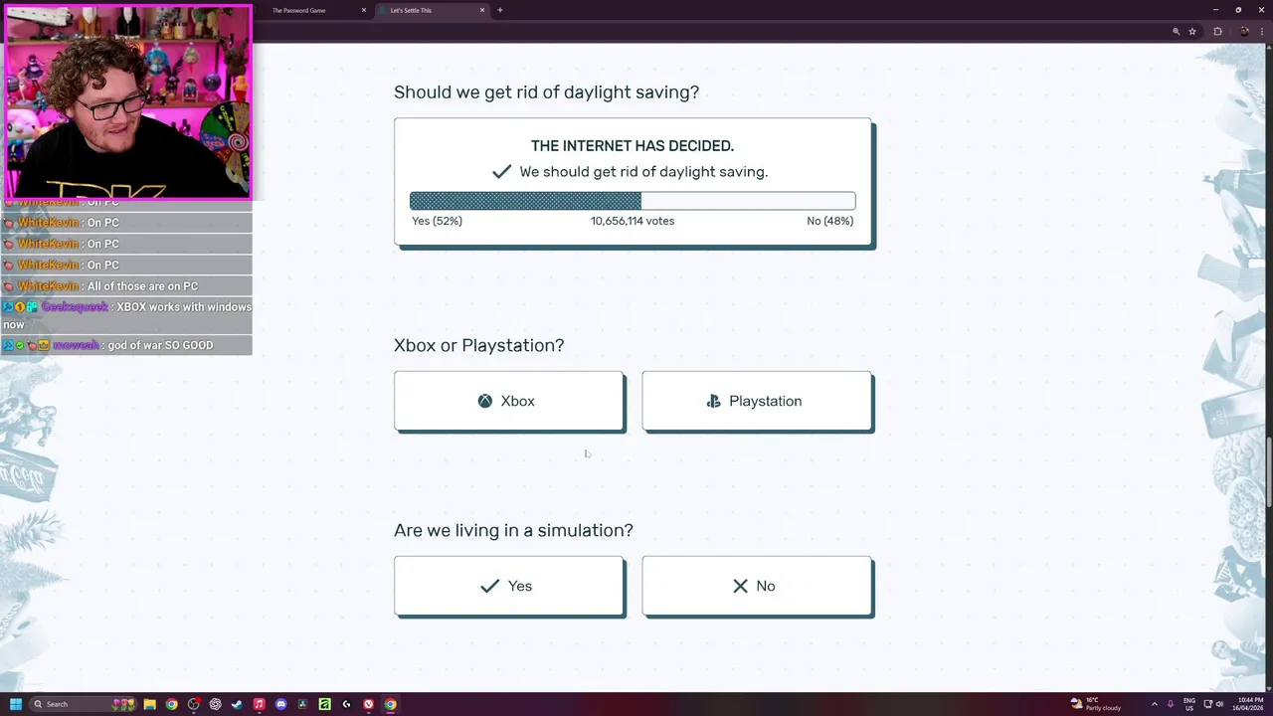This screenshot has width=1273, height=716.
Task: Click the "Xbox or Playstation?" question
Action: point(478,345)
